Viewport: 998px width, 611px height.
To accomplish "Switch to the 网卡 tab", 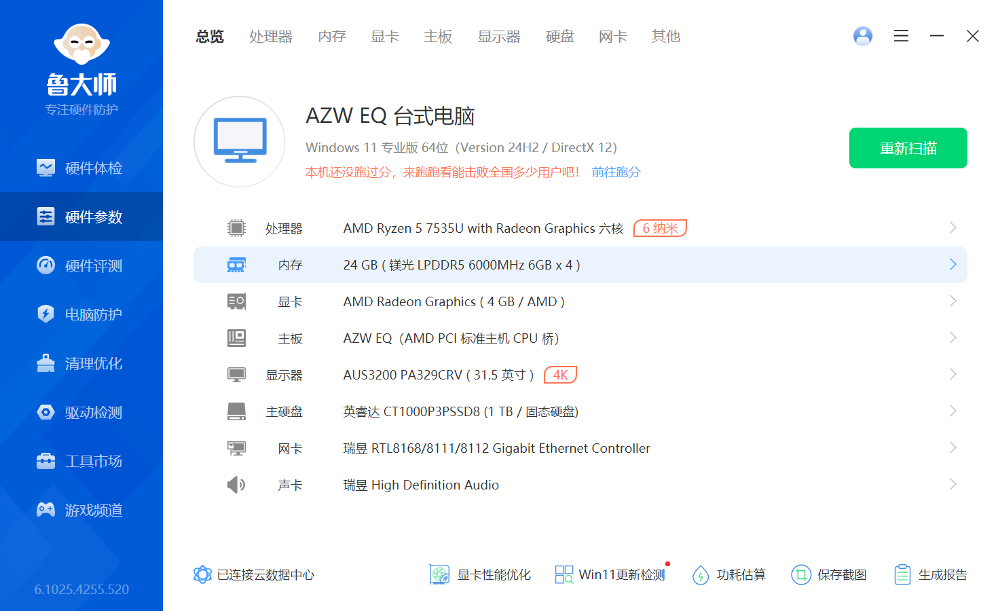I will coord(613,37).
